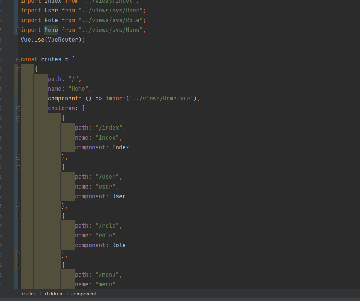Collapse the 'const routes = [' fold marker
360x301 pixels.
[x=18, y=60]
